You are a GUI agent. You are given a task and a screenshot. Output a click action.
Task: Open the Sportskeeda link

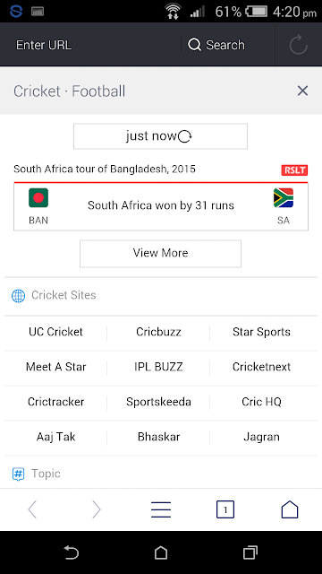158,402
